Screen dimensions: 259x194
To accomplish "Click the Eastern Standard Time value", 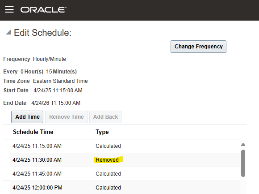I will (x=60, y=81).
